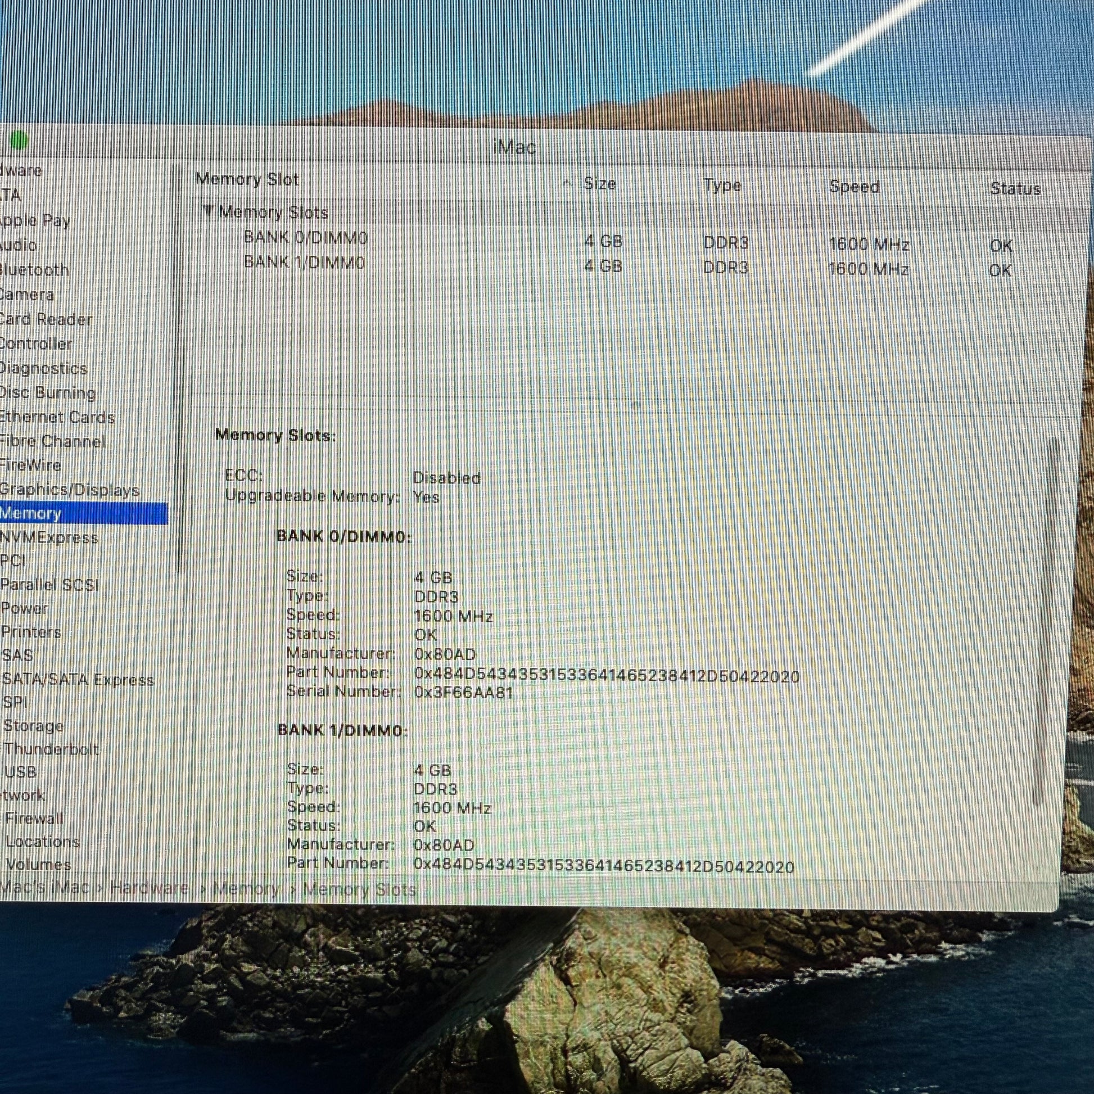The height and width of the screenshot is (1094, 1094).
Task: Click the Memory Slots breadcrumb in path bar
Action: [x=360, y=889]
